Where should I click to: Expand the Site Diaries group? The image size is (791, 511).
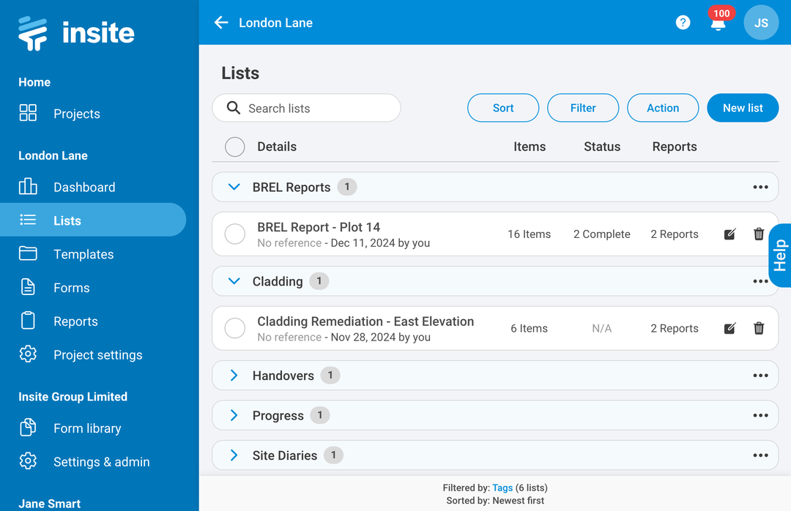pyautogui.click(x=234, y=455)
